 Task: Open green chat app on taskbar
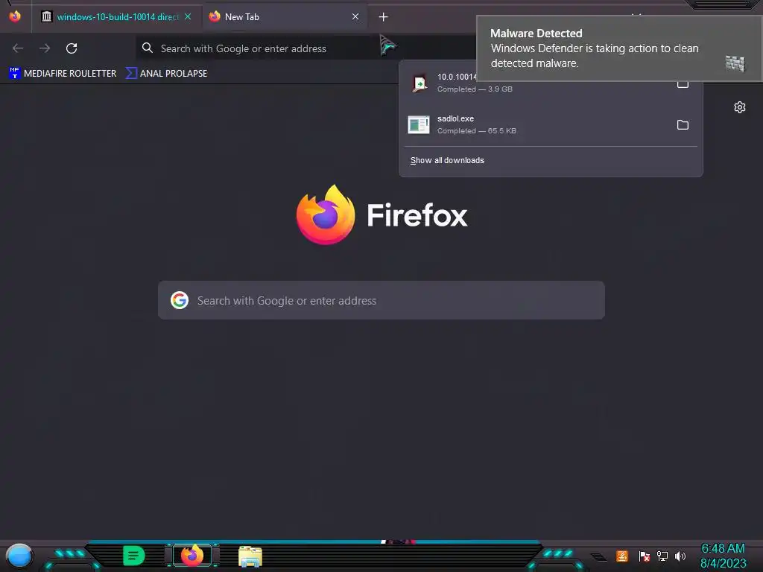[x=134, y=556]
